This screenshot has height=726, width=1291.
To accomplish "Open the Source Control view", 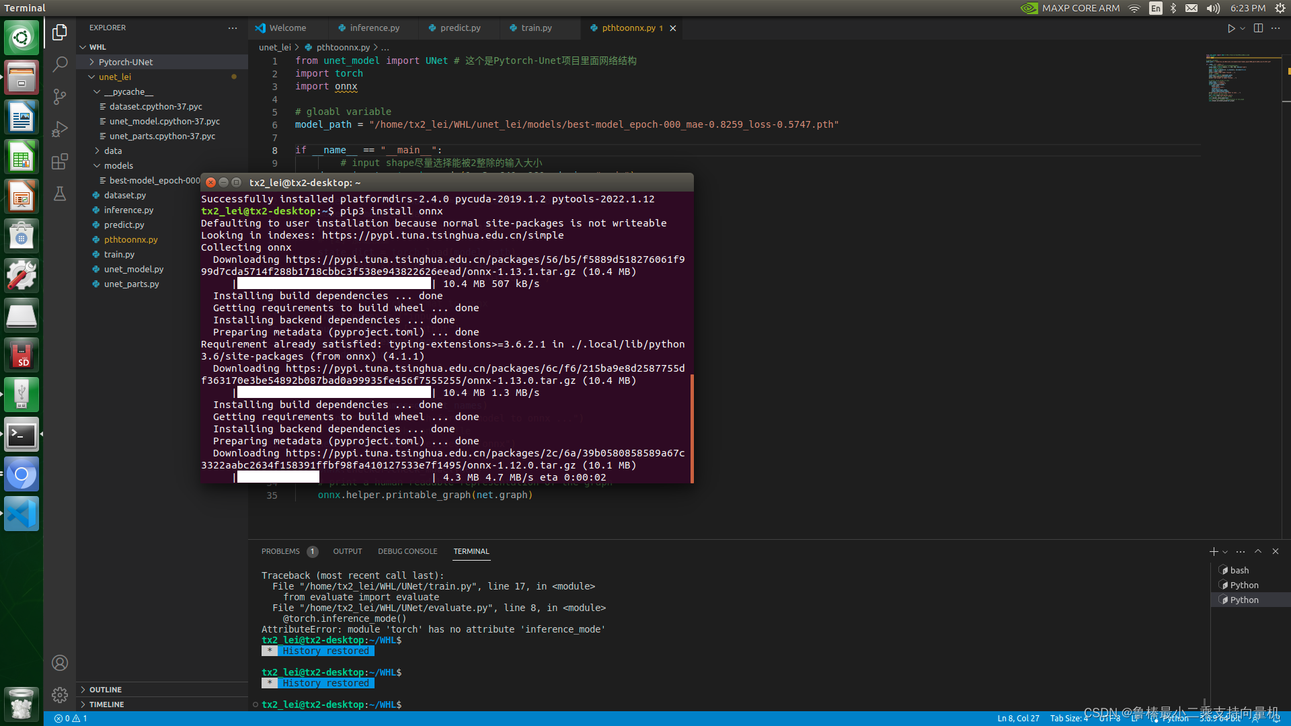I will click(x=60, y=97).
